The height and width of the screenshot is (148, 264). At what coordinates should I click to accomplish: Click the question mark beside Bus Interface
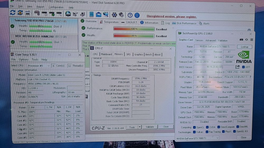point(250,77)
